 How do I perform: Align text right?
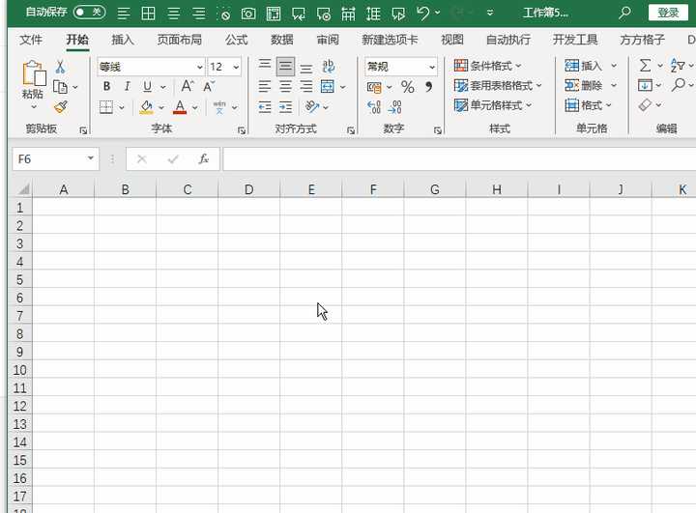[306, 86]
